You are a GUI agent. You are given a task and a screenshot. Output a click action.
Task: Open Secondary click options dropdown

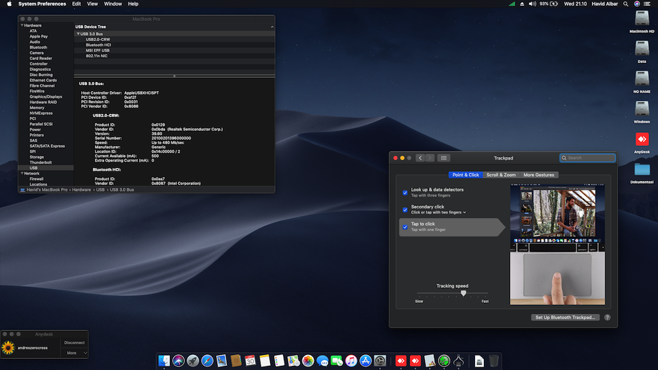click(439, 212)
